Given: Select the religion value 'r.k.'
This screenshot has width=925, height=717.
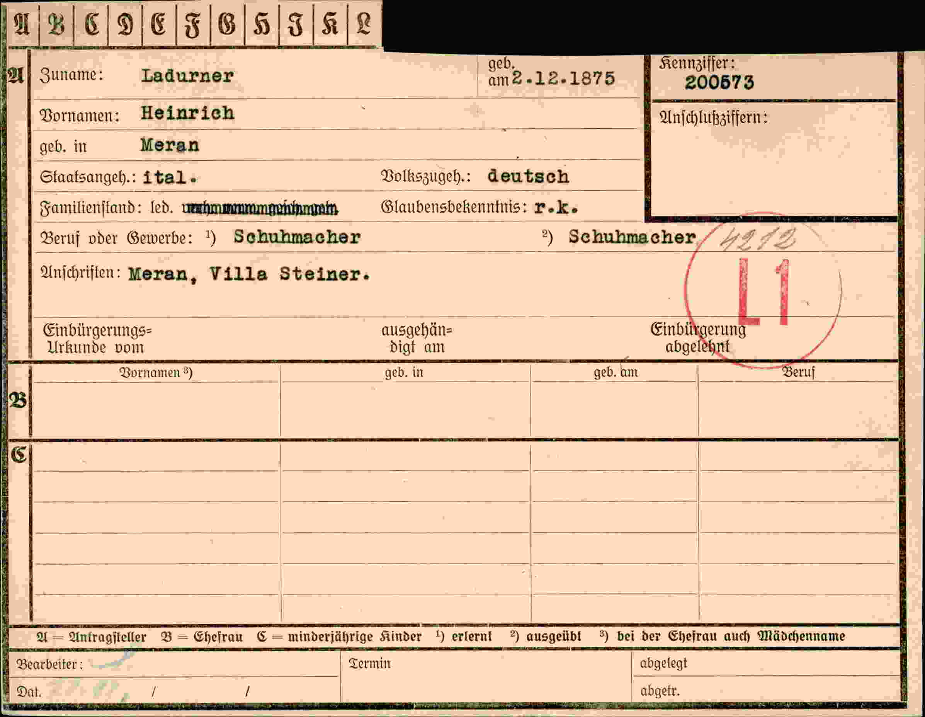Looking at the screenshot, I should click(556, 207).
